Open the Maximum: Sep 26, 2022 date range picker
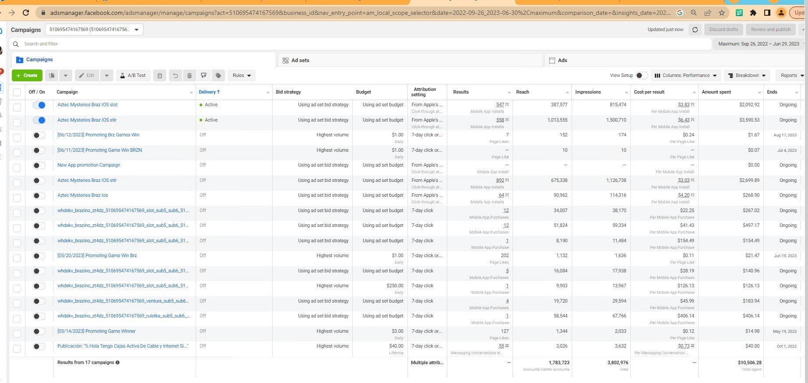This screenshot has width=808, height=383. click(759, 44)
